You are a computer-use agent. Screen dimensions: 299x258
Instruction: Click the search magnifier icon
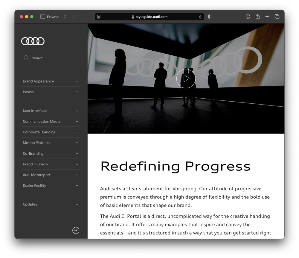(27, 58)
